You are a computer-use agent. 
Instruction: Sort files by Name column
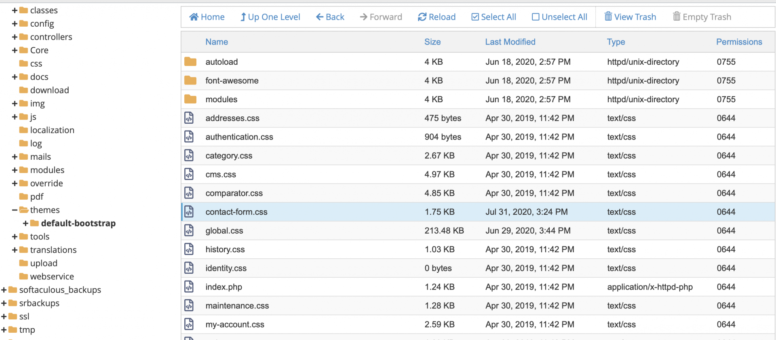pyautogui.click(x=217, y=42)
